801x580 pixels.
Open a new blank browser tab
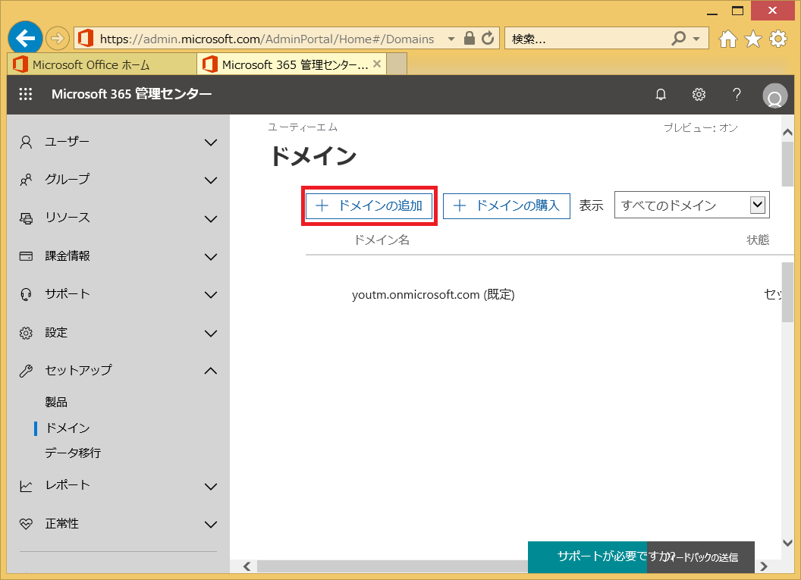pos(397,64)
